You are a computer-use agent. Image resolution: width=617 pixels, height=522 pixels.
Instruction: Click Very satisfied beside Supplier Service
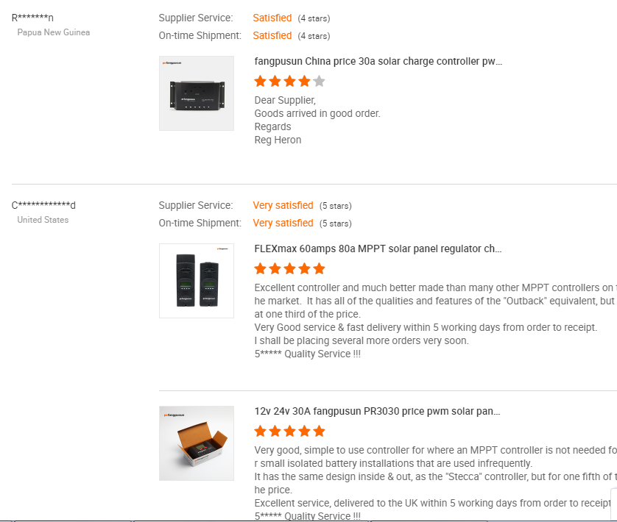pyautogui.click(x=283, y=205)
